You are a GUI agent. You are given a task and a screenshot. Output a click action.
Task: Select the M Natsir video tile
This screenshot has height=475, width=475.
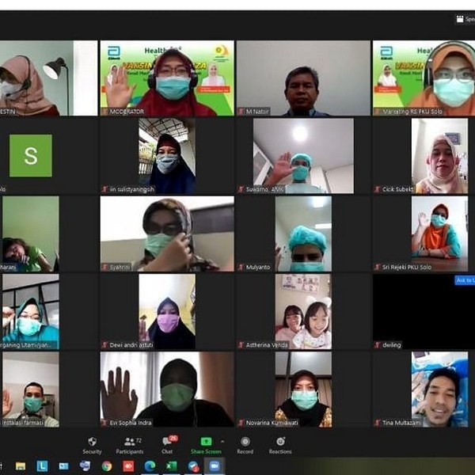(x=303, y=78)
